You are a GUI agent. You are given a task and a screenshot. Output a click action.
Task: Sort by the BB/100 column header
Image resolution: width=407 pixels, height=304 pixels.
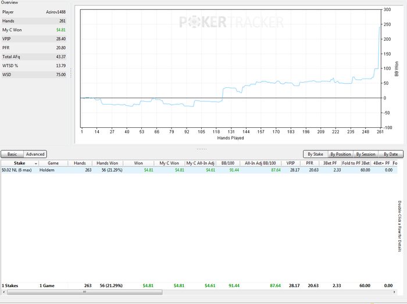tap(228, 163)
